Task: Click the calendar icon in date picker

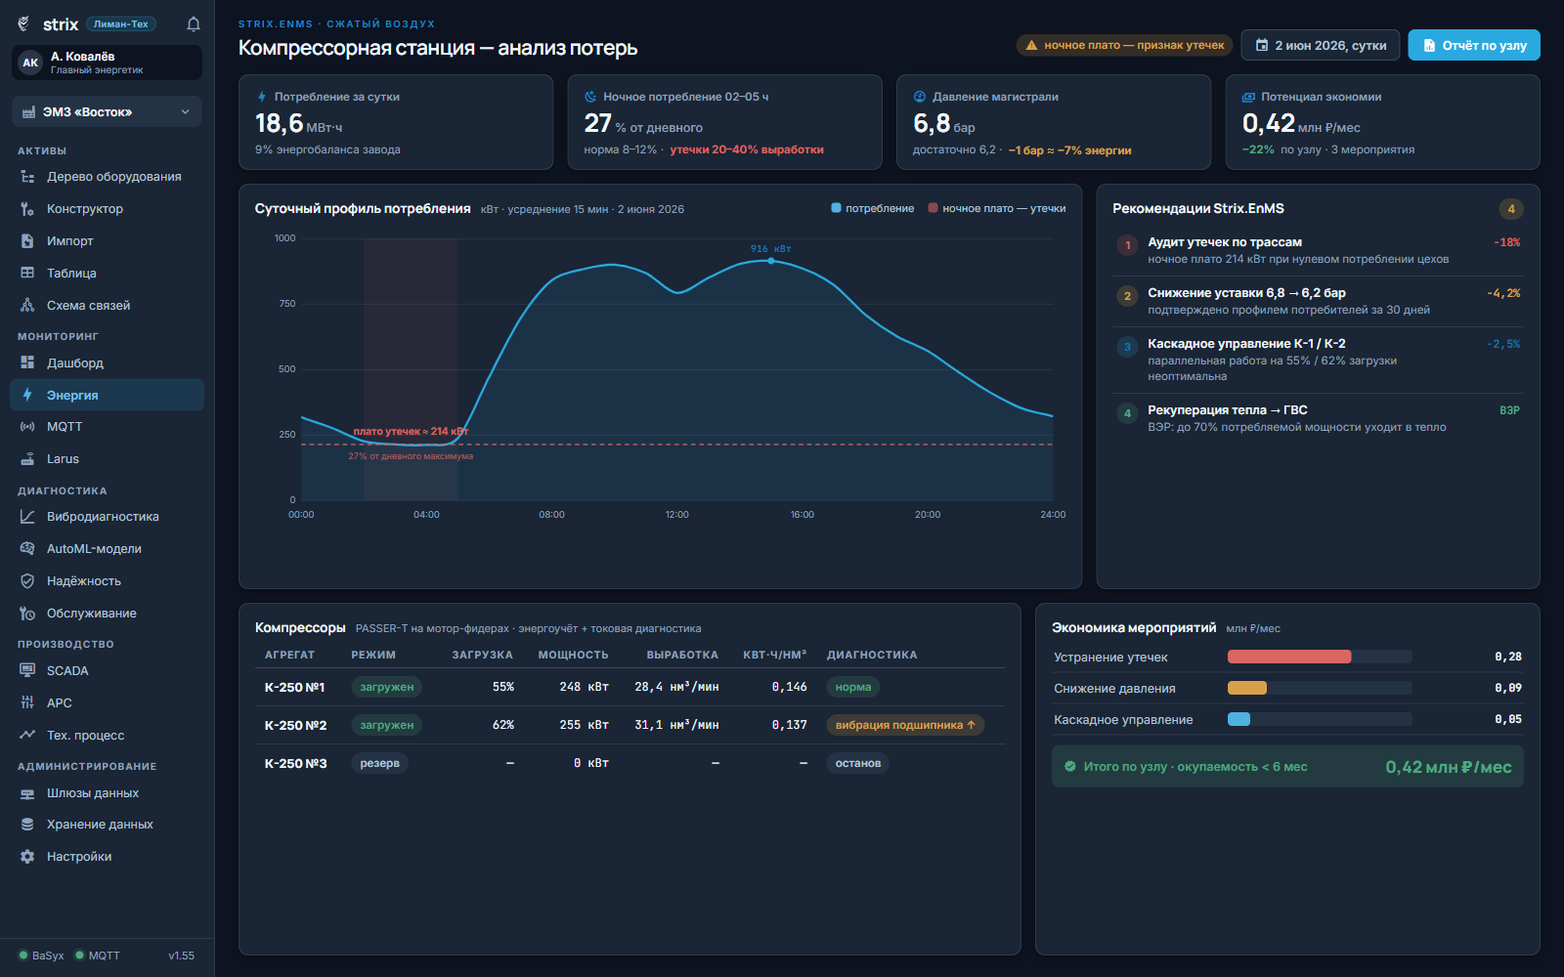Action: coord(1262,45)
